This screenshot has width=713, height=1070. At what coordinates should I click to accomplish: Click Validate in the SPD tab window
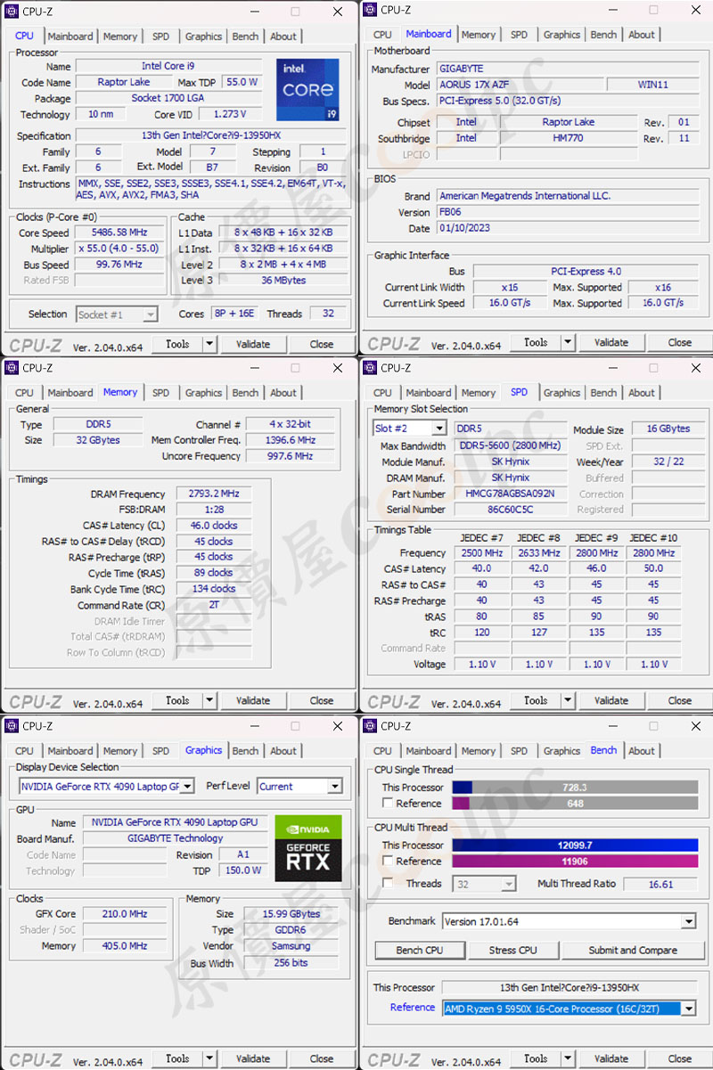tap(611, 700)
